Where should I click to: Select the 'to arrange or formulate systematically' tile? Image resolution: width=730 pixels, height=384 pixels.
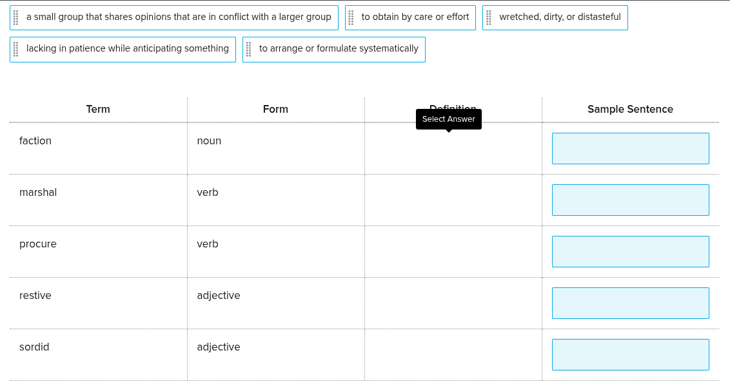[339, 50]
